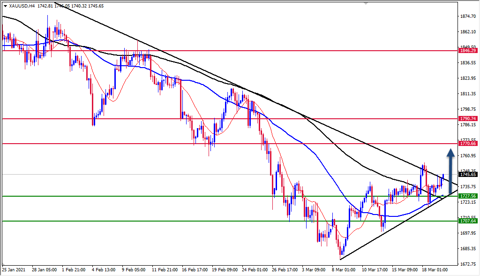
Task: Click the 1798.75 price axis label
Action: pyautogui.click(x=468, y=109)
